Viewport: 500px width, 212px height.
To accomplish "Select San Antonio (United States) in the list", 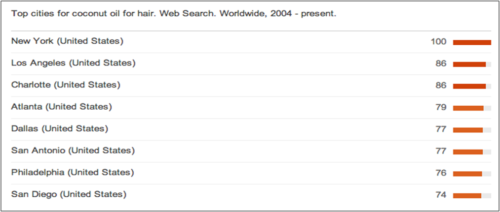I will (73, 150).
